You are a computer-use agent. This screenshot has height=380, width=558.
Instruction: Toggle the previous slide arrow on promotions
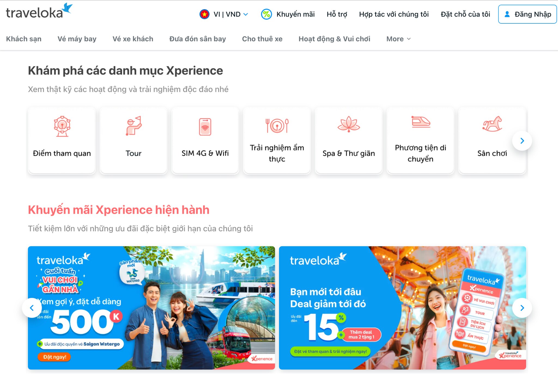(34, 308)
